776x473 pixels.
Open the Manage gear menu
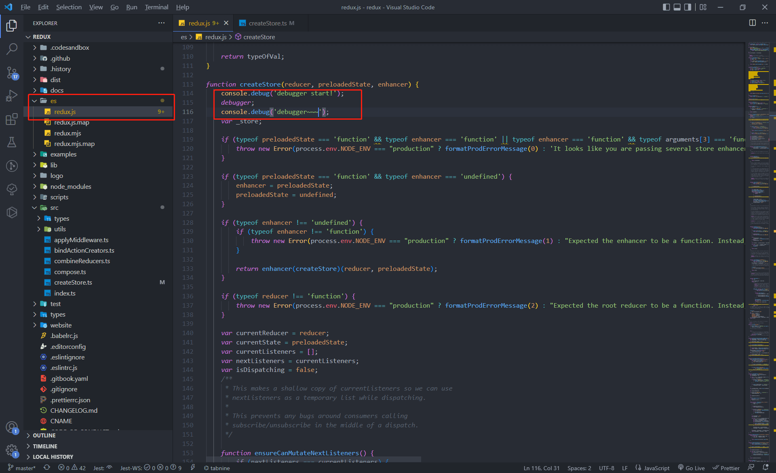12,450
